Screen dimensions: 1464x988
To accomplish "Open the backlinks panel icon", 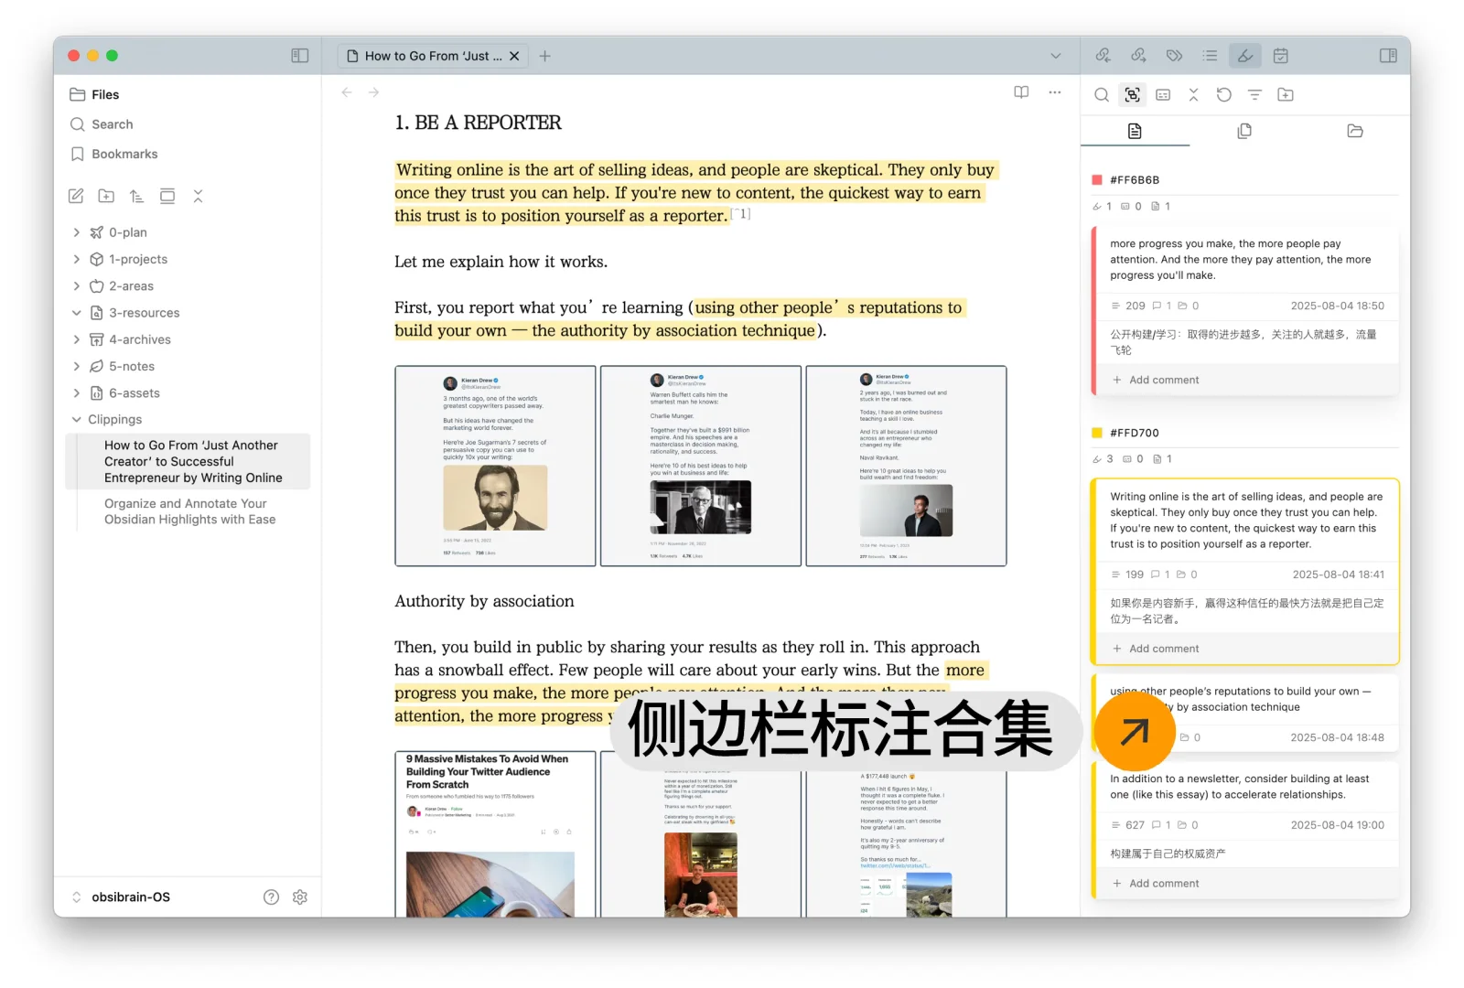I will pos(1103,55).
